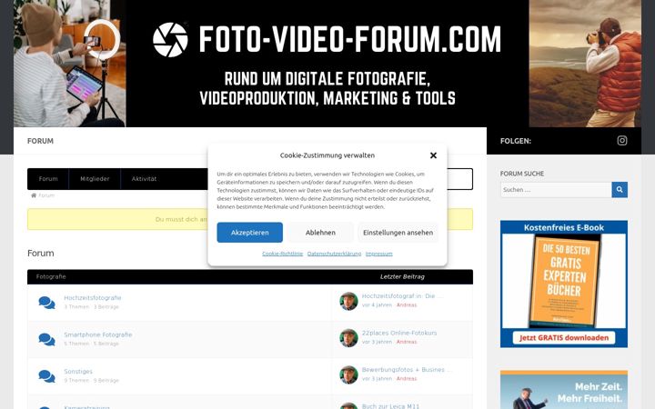Open the Hochzeitsfotografie forum
Screen dimensions: 655x409
[x=93, y=297]
